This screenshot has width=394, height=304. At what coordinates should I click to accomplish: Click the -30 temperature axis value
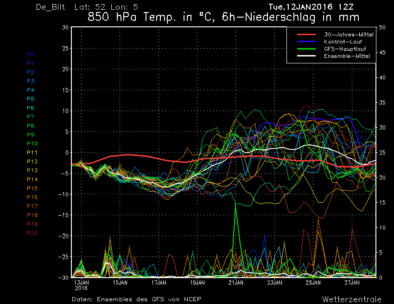64,278
